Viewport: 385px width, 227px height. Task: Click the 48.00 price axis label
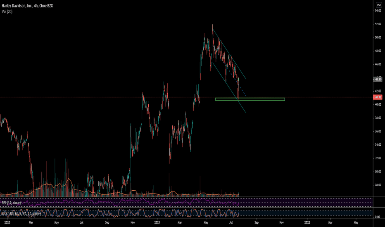pos(378,51)
